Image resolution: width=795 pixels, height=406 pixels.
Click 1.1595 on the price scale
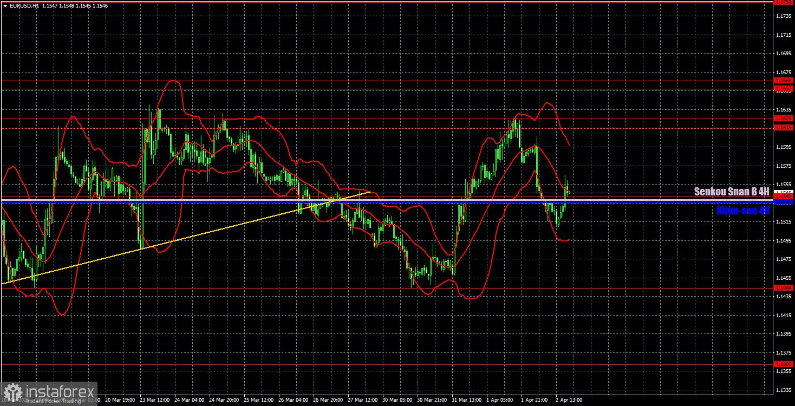[x=784, y=147]
